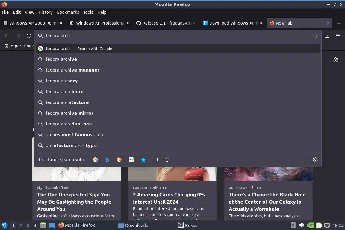The width and height of the screenshot is (345, 230).
Task: Click comparecredit.com credit card thumbnail
Action: coord(172,174)
